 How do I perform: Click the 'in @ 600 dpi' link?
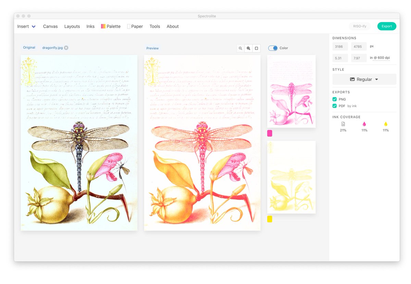point(380,58)
